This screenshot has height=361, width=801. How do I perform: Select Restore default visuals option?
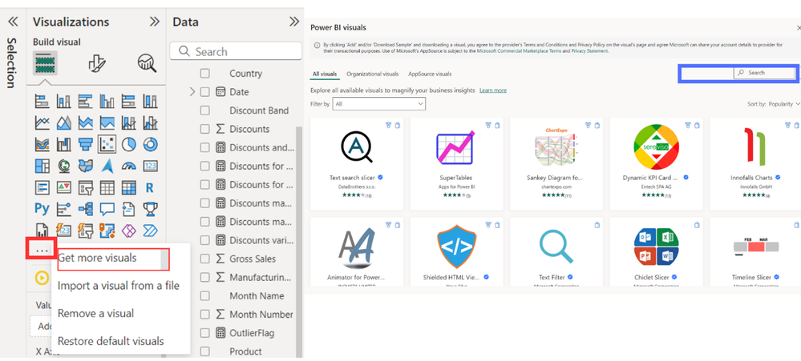click(x=111, y=341)
